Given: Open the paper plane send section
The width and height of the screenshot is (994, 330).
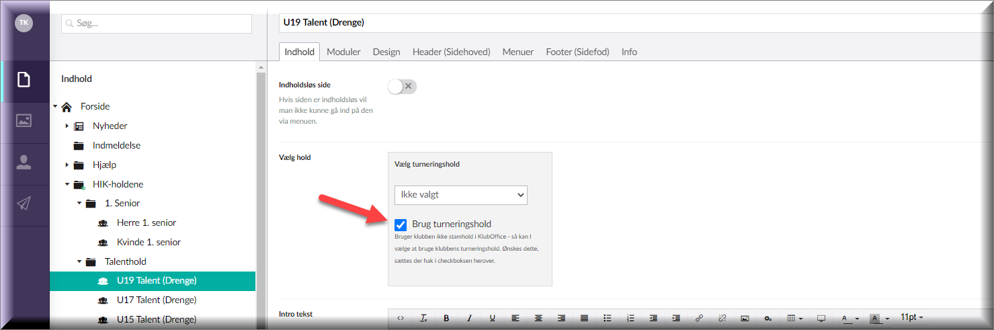Looking at the screenshot, I should [24, 204].
